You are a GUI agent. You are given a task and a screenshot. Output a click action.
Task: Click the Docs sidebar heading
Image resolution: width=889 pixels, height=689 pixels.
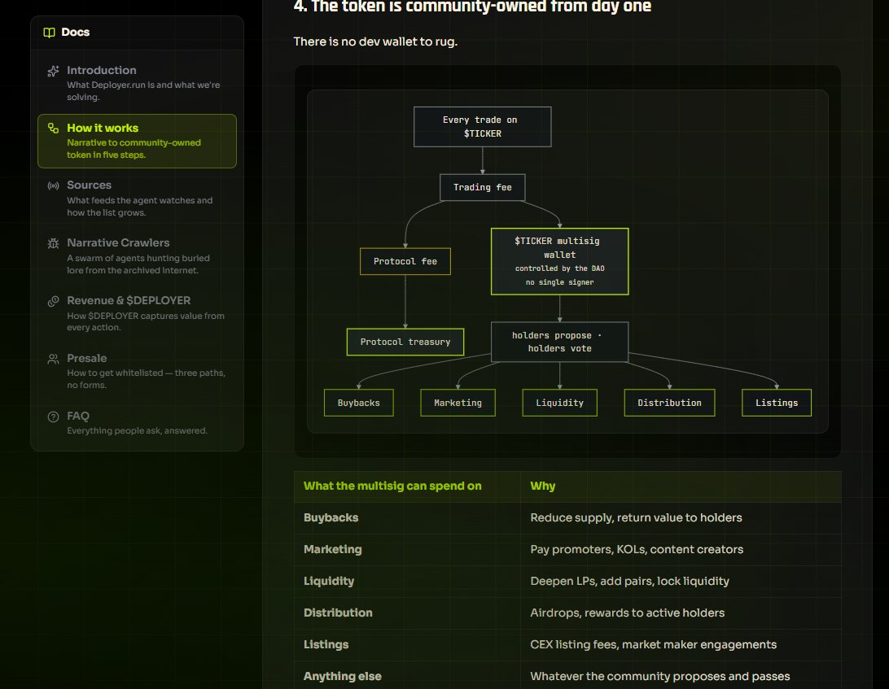coord(76,33)
